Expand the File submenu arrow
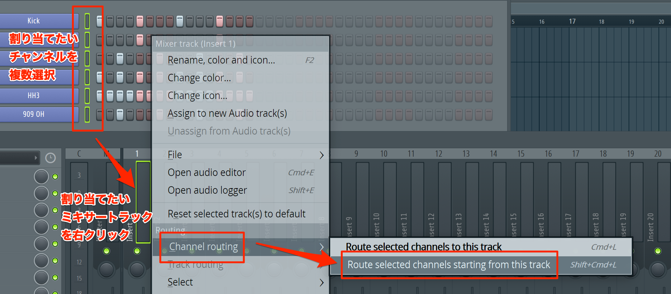 click(x=321, y=155)
